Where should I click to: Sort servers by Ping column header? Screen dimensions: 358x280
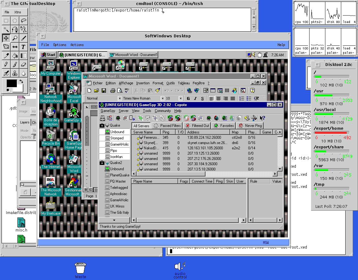[168, 132]
